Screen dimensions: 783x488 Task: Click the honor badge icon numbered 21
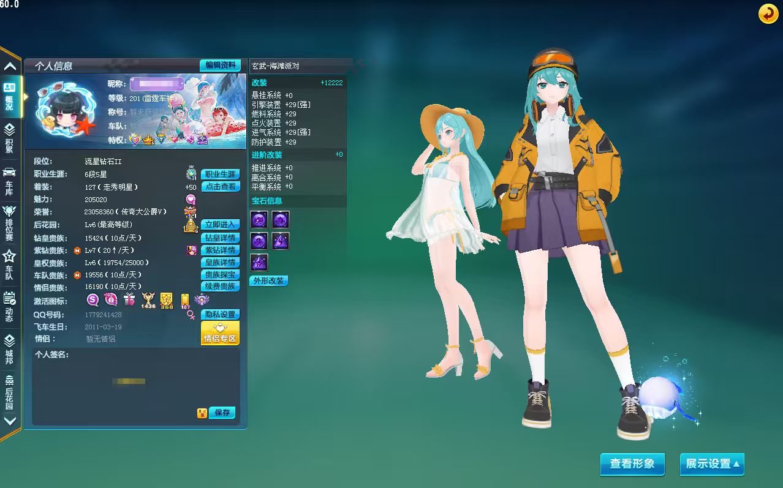(191, 212)
